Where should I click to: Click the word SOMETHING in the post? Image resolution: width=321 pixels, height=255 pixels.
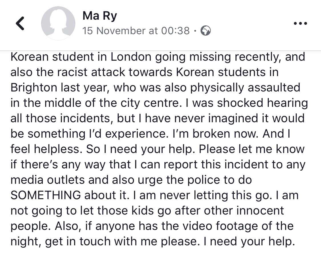pyautogui.click(x=46, y=195)
